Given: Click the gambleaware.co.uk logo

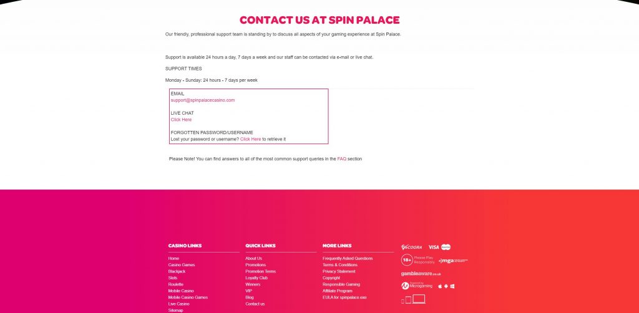Looking at the screenshot, I should (x=421, y=274).
